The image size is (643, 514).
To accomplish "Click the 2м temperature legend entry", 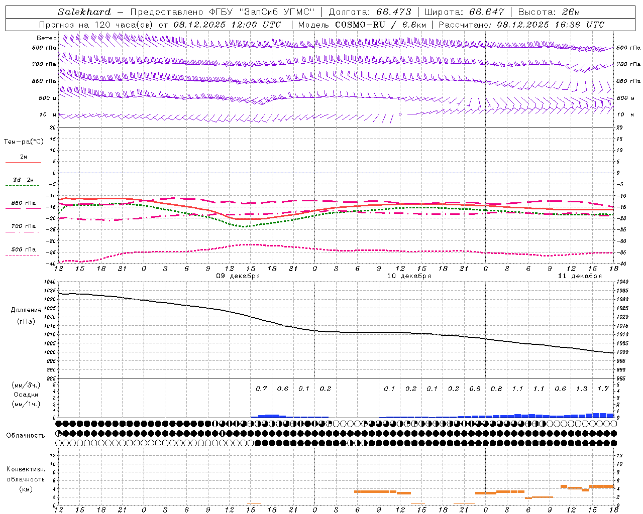I will pyautogui.click(x=24, y=157).
